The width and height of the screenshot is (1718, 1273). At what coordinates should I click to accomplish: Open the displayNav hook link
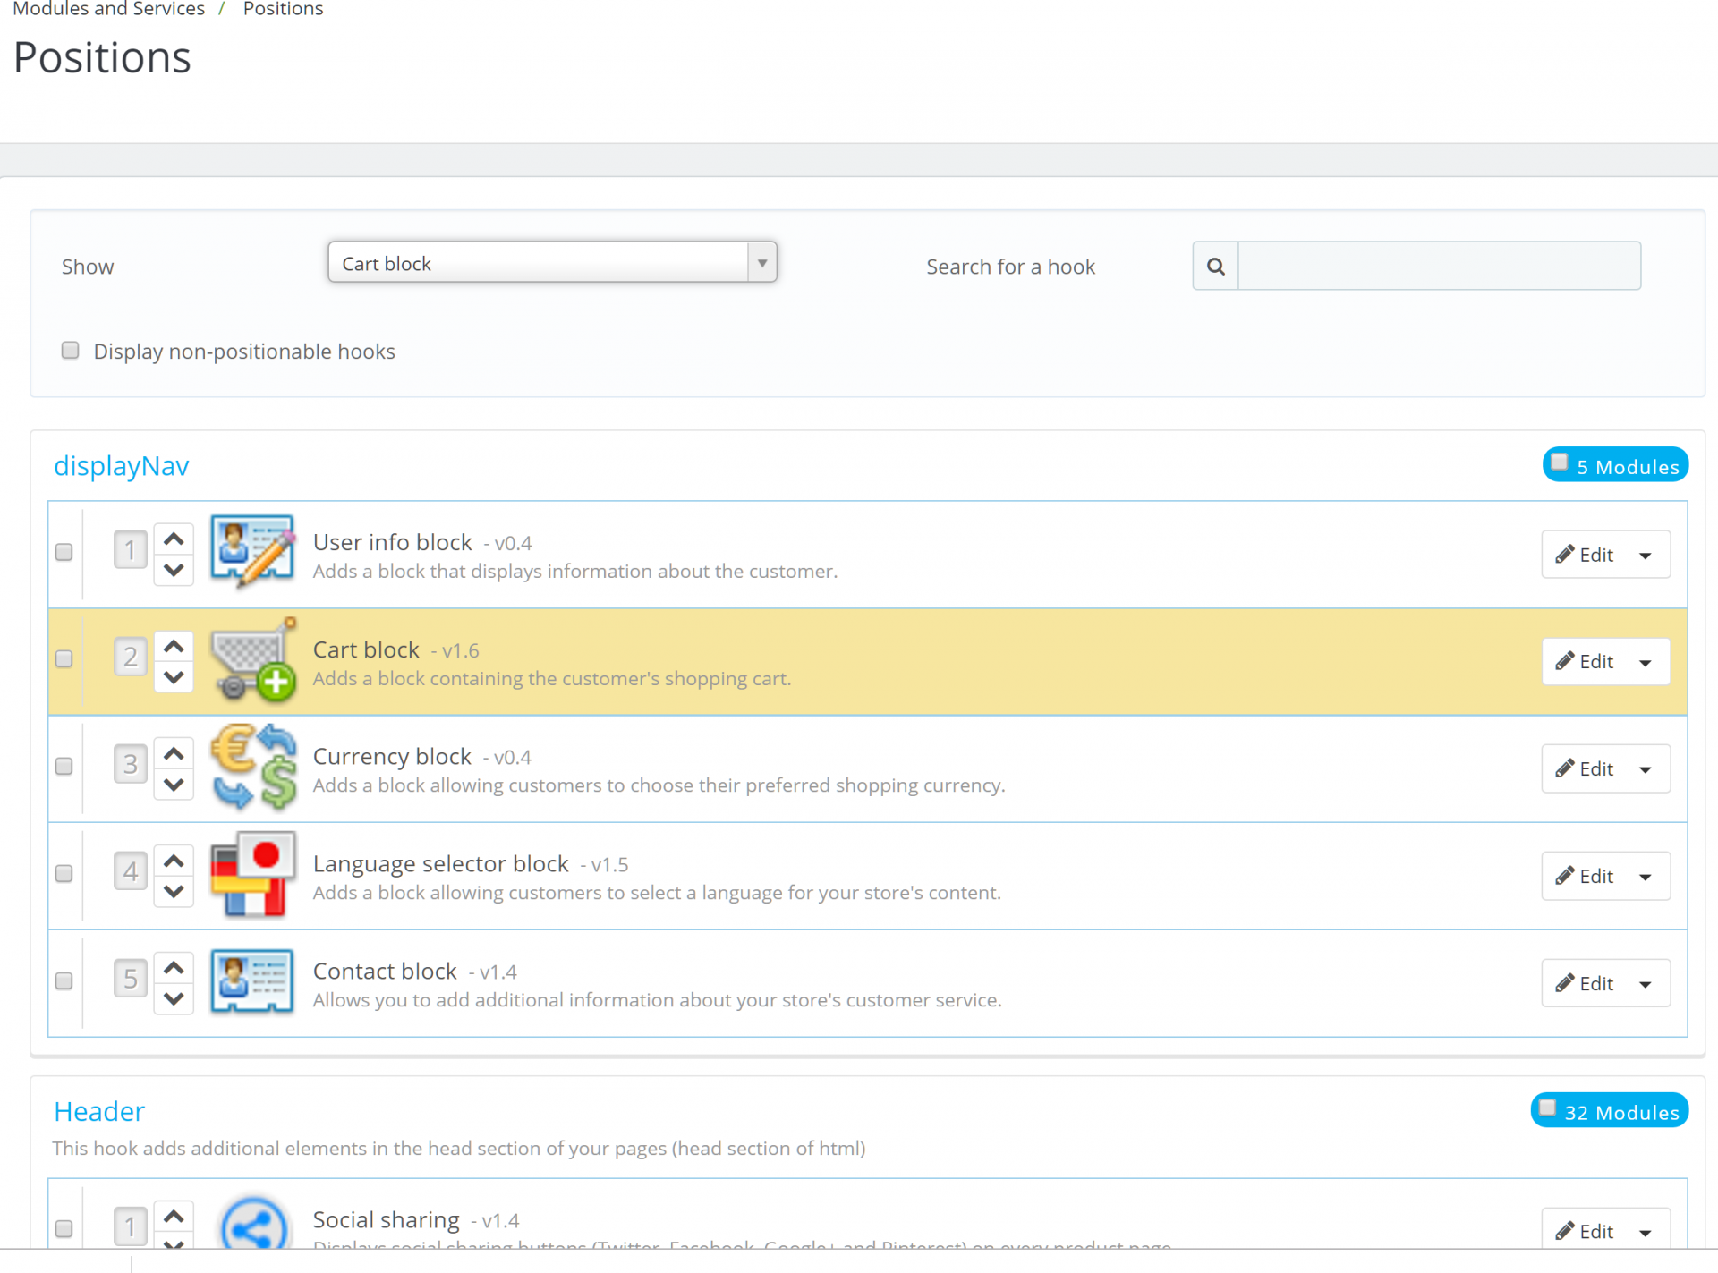tap(121, 466)
